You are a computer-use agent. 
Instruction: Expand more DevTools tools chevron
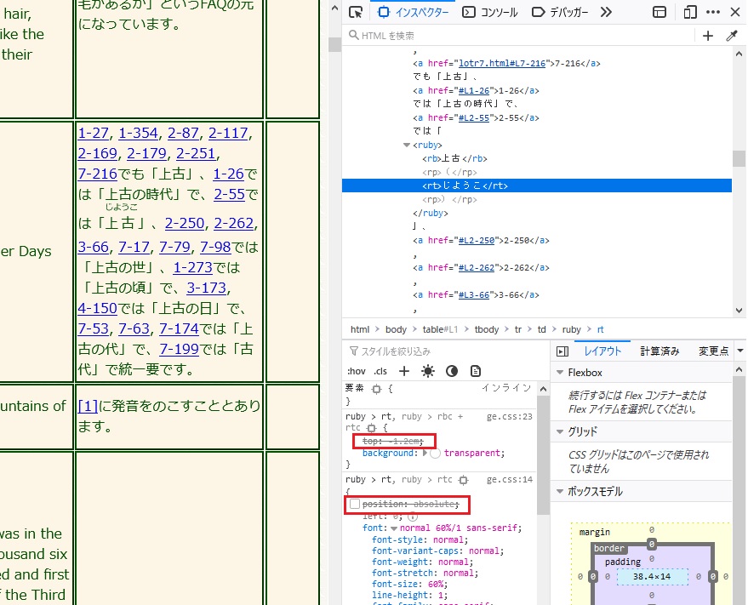pyautogui.click(x=606, y=12)
